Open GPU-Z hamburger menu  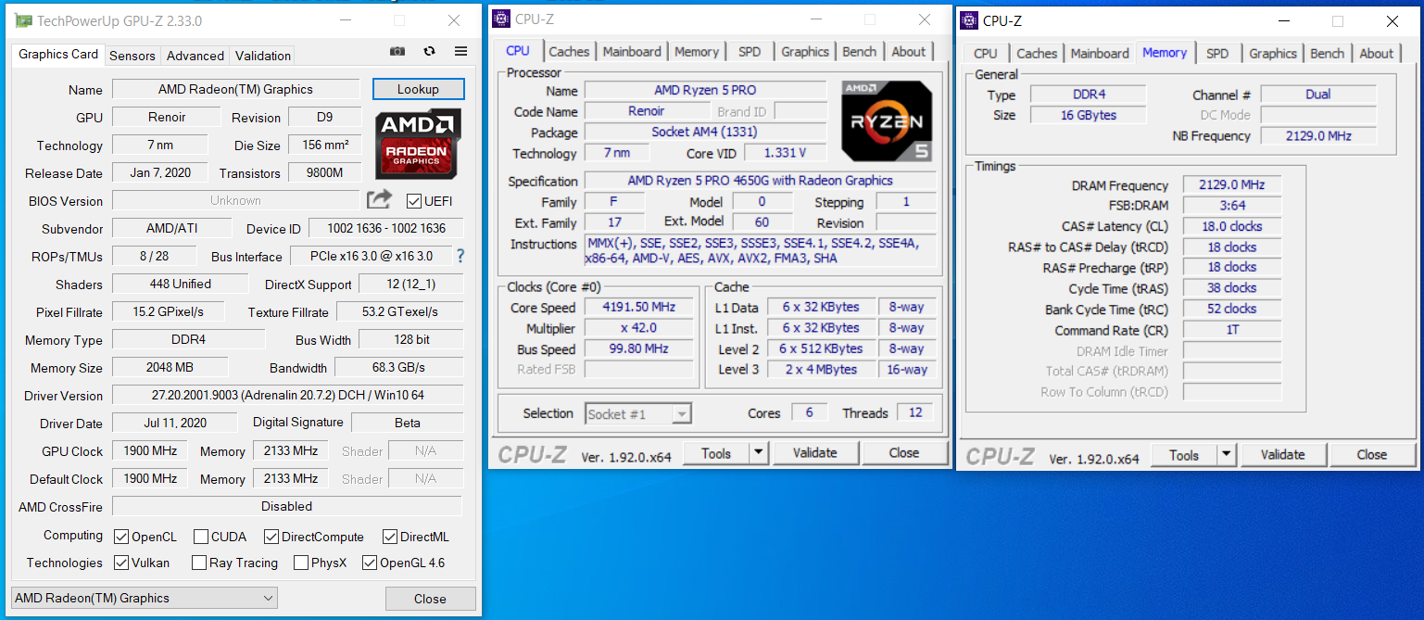coord(460,52)
